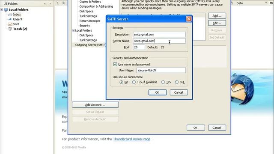The width and height of the screenshot is (274, 154).
Task: Click the column picker icon
Action: (x=271, y=3)
